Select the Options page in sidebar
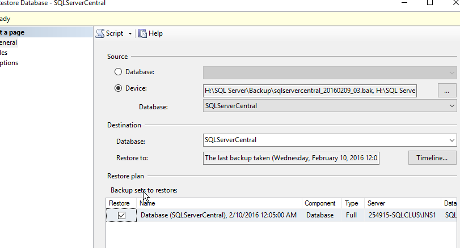Viewport: 460px width, 248px height. (9, 63)
